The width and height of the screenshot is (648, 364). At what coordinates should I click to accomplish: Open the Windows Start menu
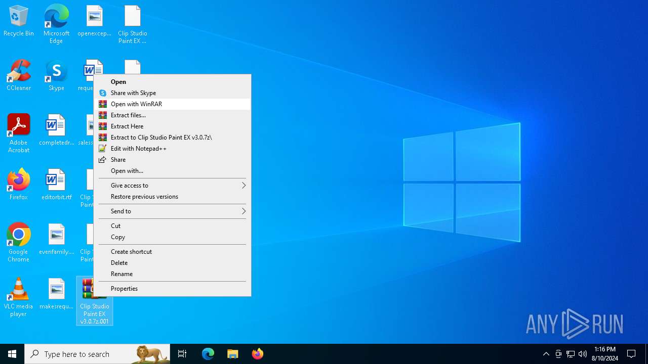[x=12, y=354]
